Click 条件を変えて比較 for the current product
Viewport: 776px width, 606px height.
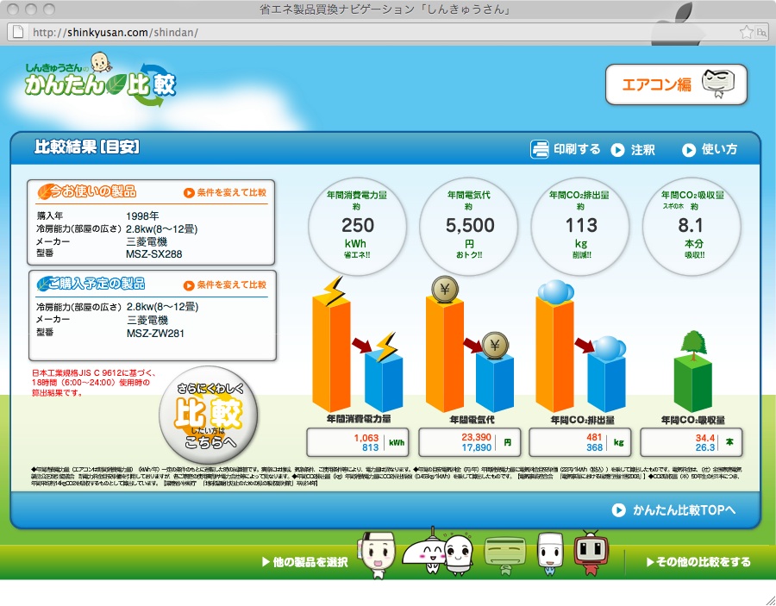click(x=225, y=193)
